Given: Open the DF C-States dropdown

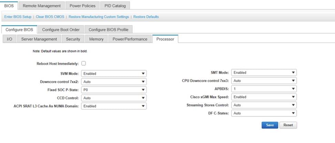Looking at the screenshot, I should 264,113.
